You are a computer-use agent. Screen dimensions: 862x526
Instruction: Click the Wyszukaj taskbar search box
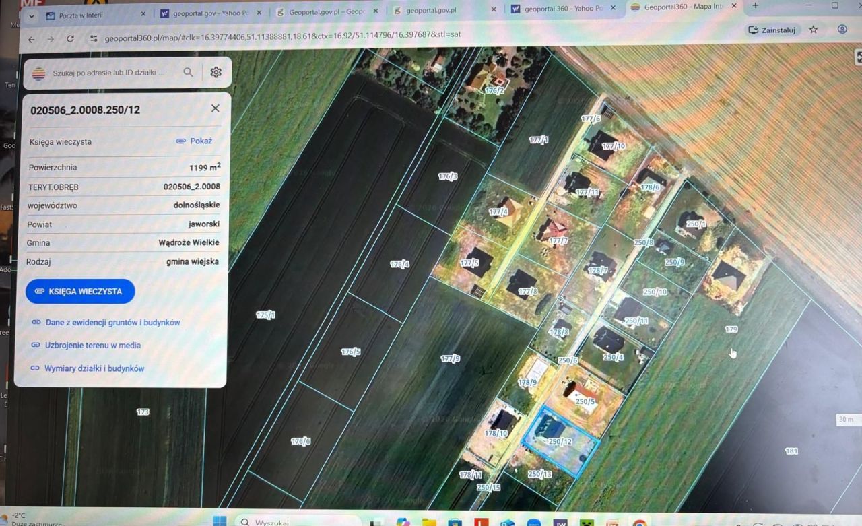(x=300, y=521)
